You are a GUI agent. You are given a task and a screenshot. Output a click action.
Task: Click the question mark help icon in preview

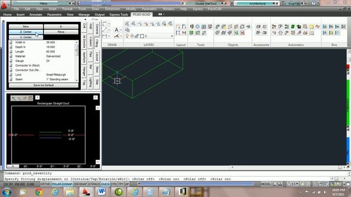pos(95,97)
